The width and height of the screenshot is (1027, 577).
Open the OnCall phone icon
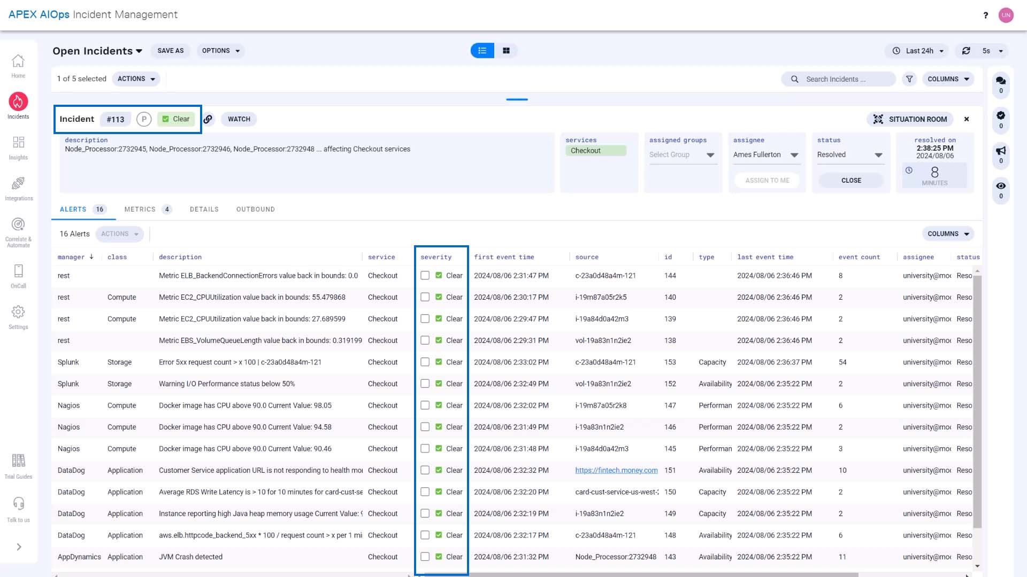[x=18, y=271]
